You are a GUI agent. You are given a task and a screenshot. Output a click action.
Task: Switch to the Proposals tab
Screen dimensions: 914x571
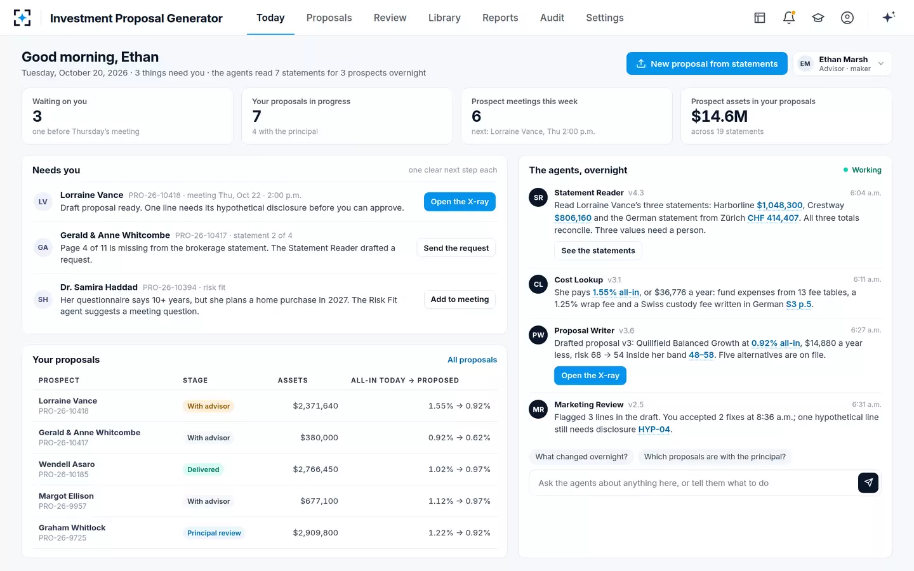329,18
